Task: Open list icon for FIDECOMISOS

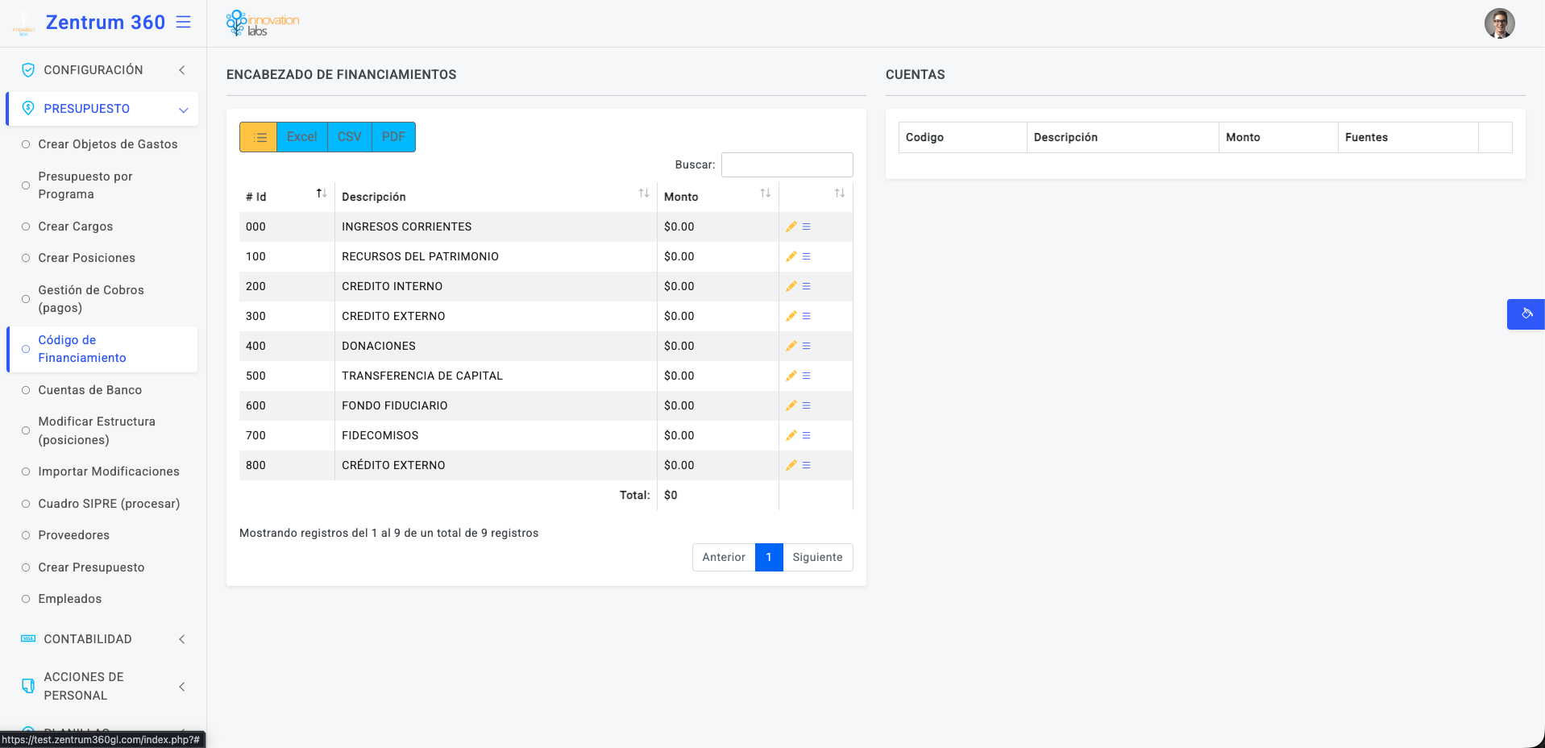Action: pos(806,435)
